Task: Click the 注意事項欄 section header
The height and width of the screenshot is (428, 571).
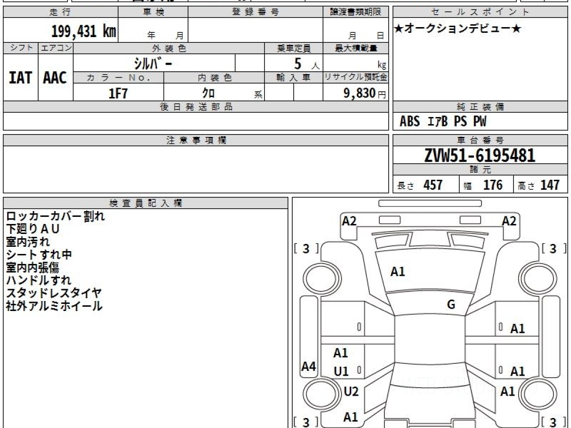Action: (196, 140)
